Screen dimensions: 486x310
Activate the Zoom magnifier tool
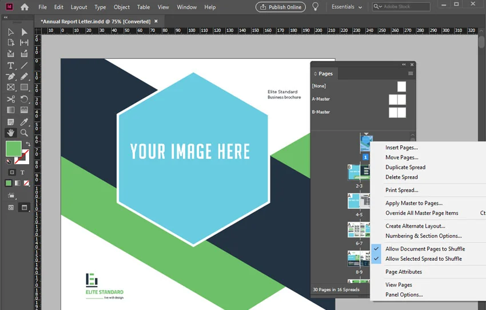pos(24,133)
